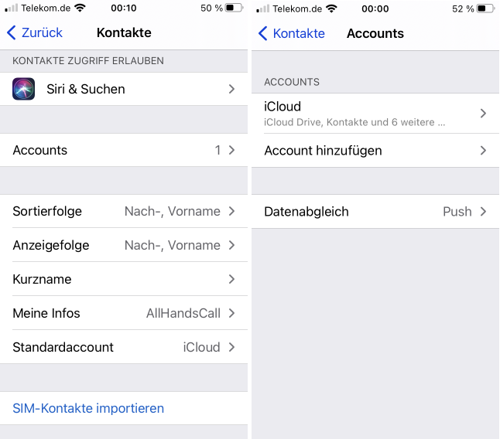
Task: Tap the left screen Wi-Fi icon
Action: tap(80, 8)
